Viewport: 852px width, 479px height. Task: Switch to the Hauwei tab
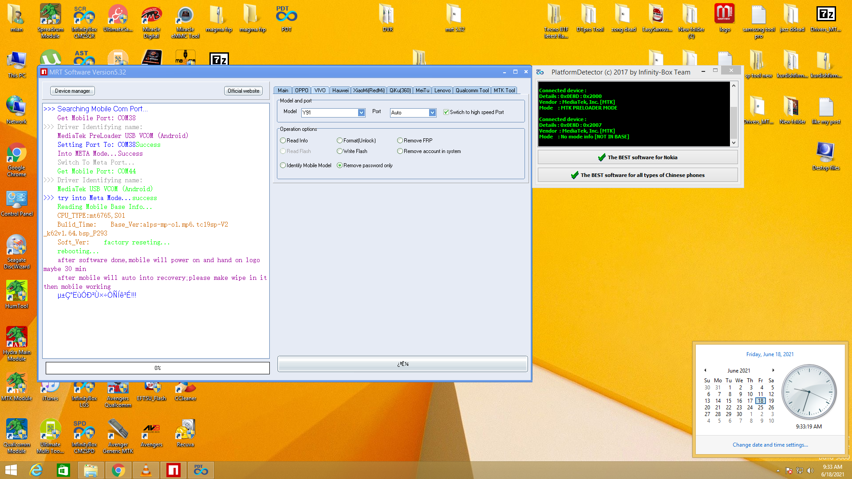point(340,90)
